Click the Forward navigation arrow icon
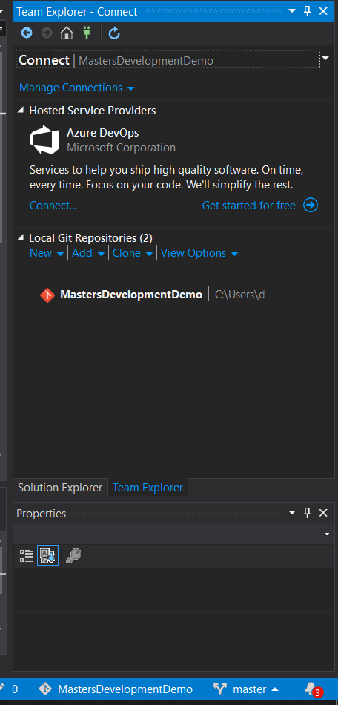Viewport: 338px width, 705px height. coord(46,33)
